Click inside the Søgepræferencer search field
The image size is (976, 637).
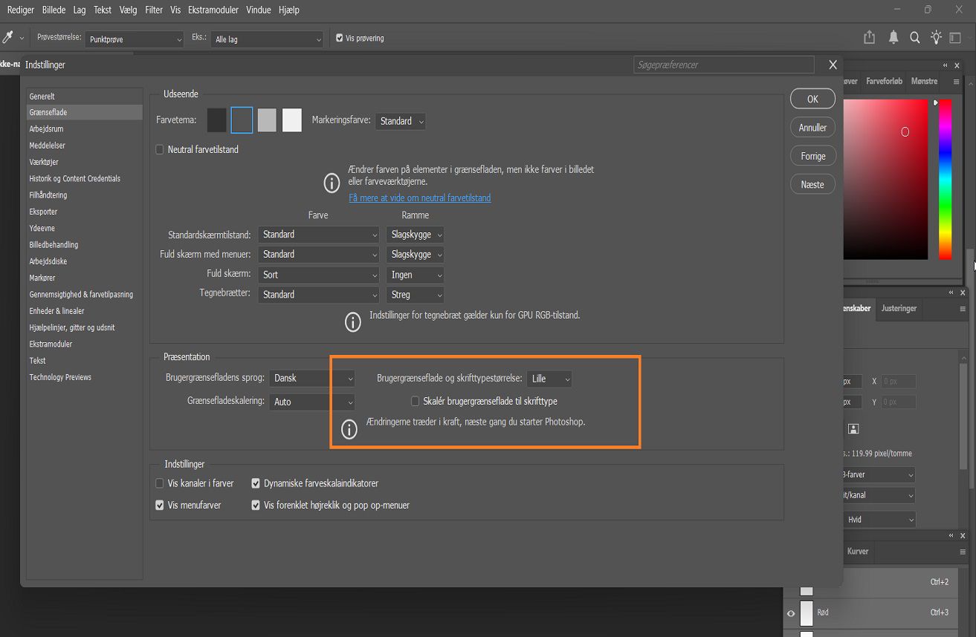(x=723, y=65)
